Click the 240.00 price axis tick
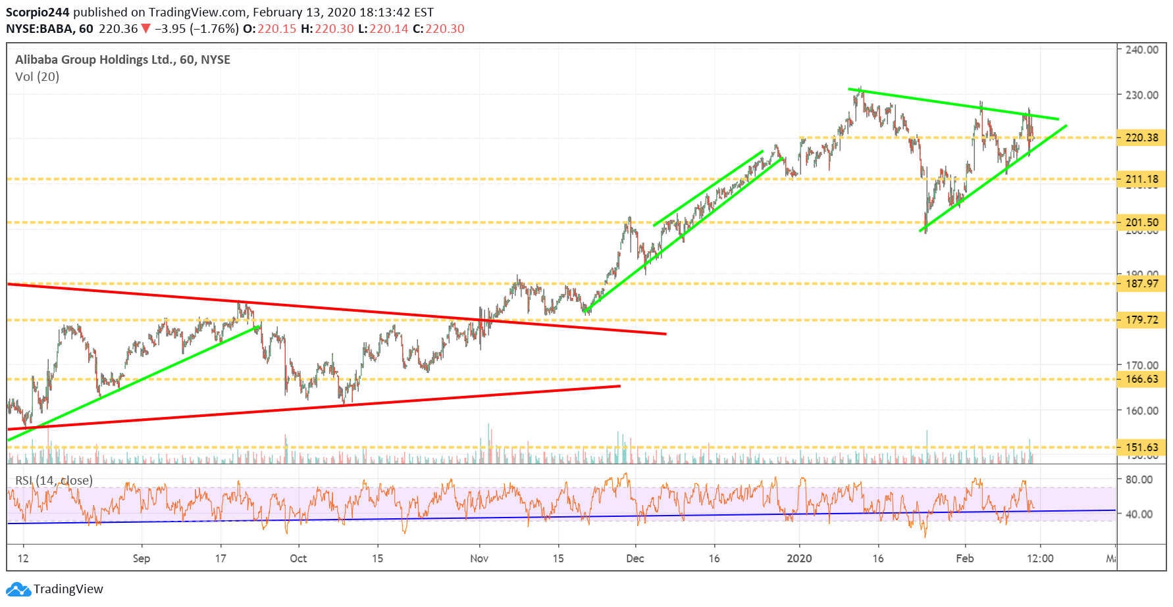 tap(1142, 49)
